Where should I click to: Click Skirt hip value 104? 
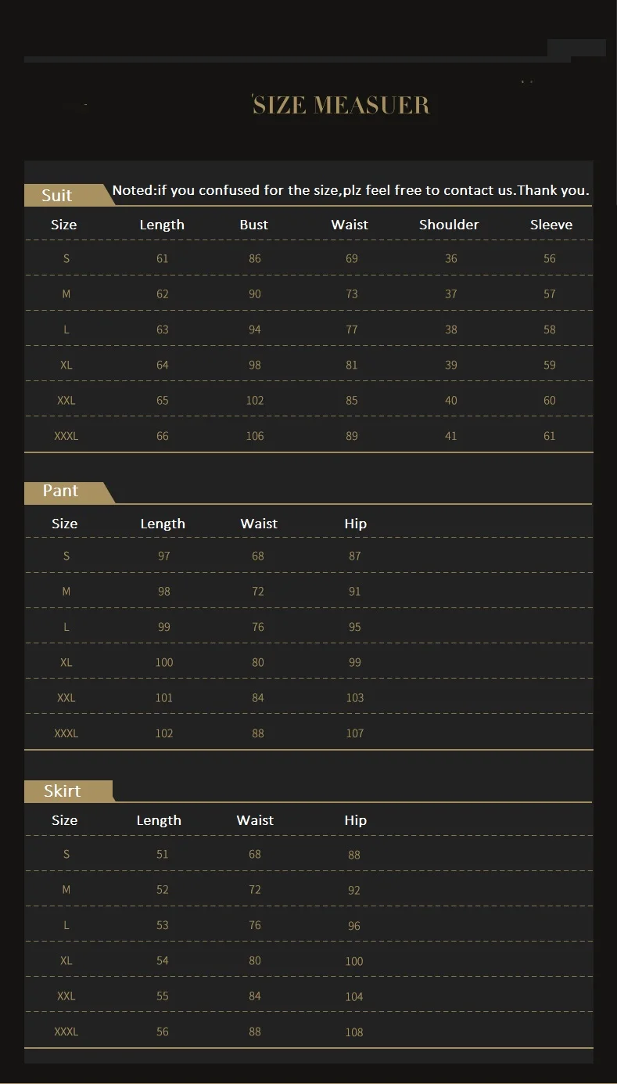354,996
